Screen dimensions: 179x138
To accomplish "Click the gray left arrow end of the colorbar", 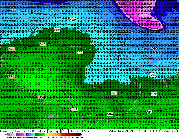I will (6, 134).
